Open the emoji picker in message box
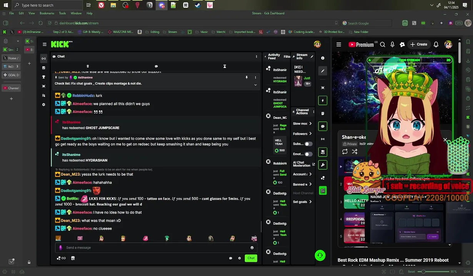This screenshot has width=473, height=276. (x=252, y=248)
